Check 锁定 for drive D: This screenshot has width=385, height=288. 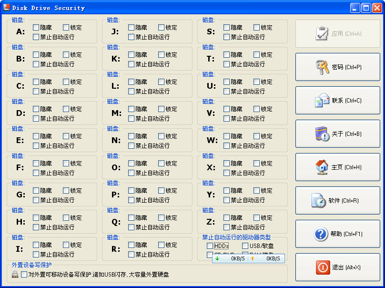pyautogui.click(x=66, y=109)
